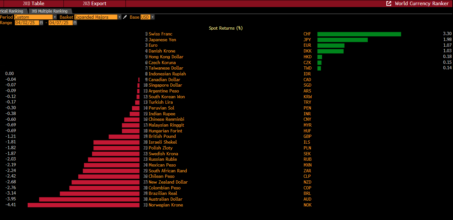
Task: Click the range start date field 04/02/25
Action: pos(27,23)
